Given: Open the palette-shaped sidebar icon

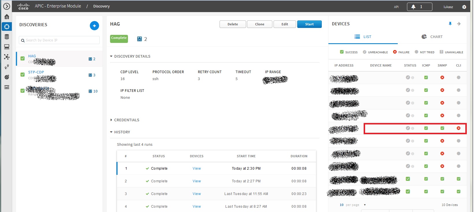Looking at the screenshot, I should [x=7, y=77].
